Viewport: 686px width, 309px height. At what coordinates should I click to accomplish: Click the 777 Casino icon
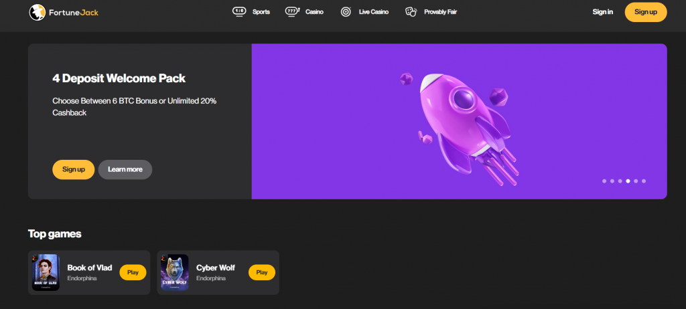pos(291,12)
